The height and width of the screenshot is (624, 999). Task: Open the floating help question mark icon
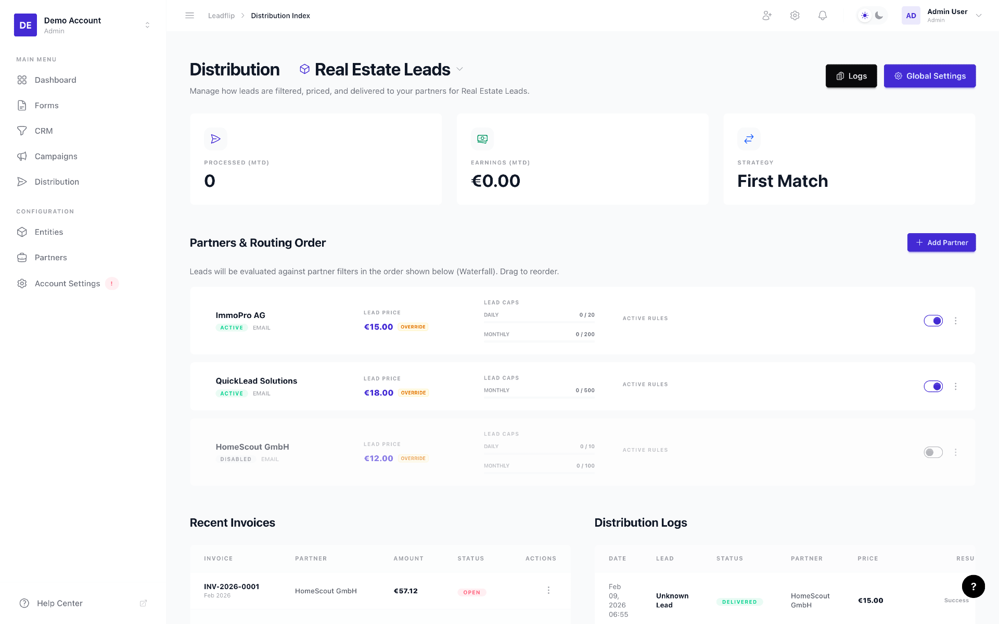(974, 587)
